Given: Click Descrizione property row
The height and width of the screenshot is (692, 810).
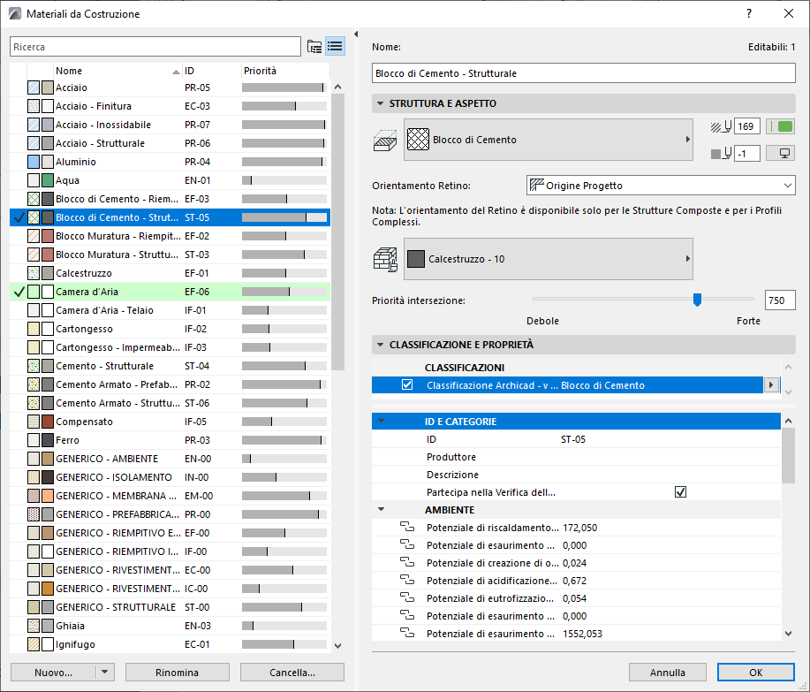Looking at the screenshot, I should 576,475.
